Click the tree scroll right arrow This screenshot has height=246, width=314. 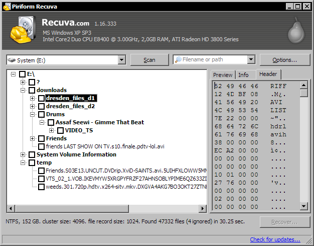coord(203,209)
